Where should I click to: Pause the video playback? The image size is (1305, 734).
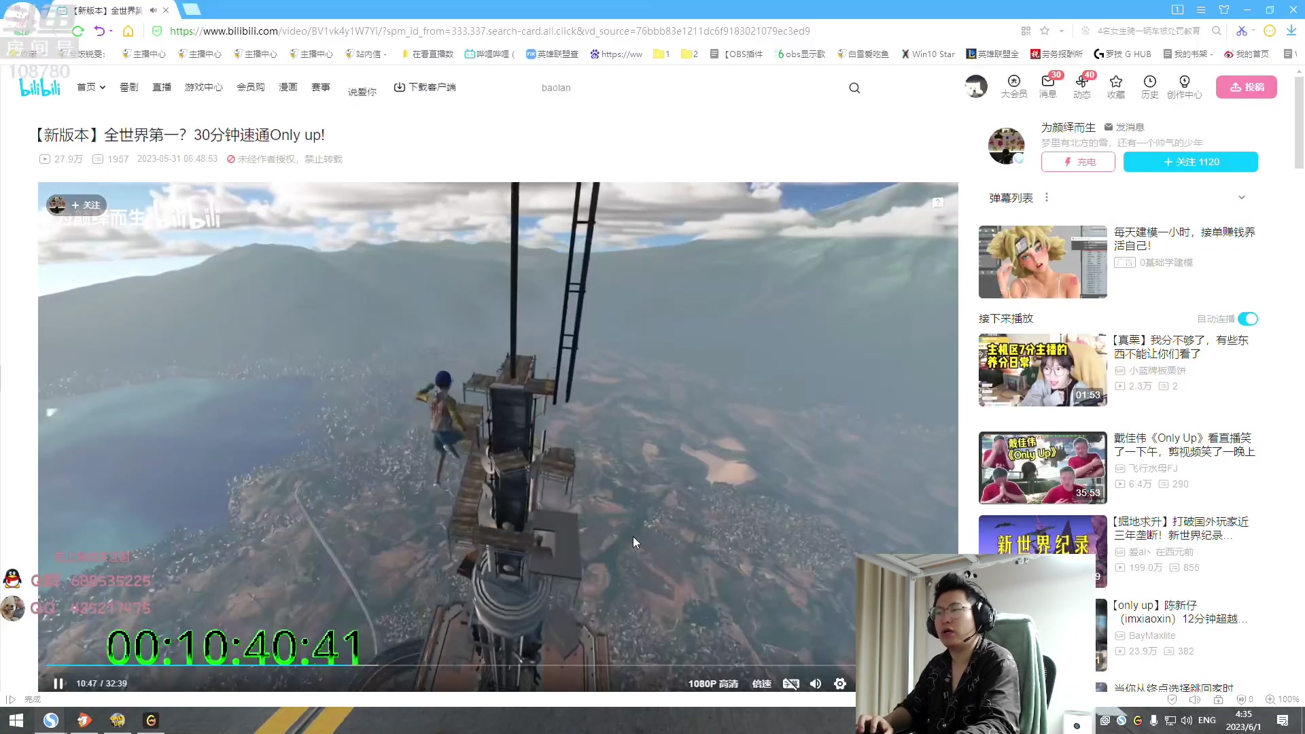pyautogui.click(x=58, y=684)
